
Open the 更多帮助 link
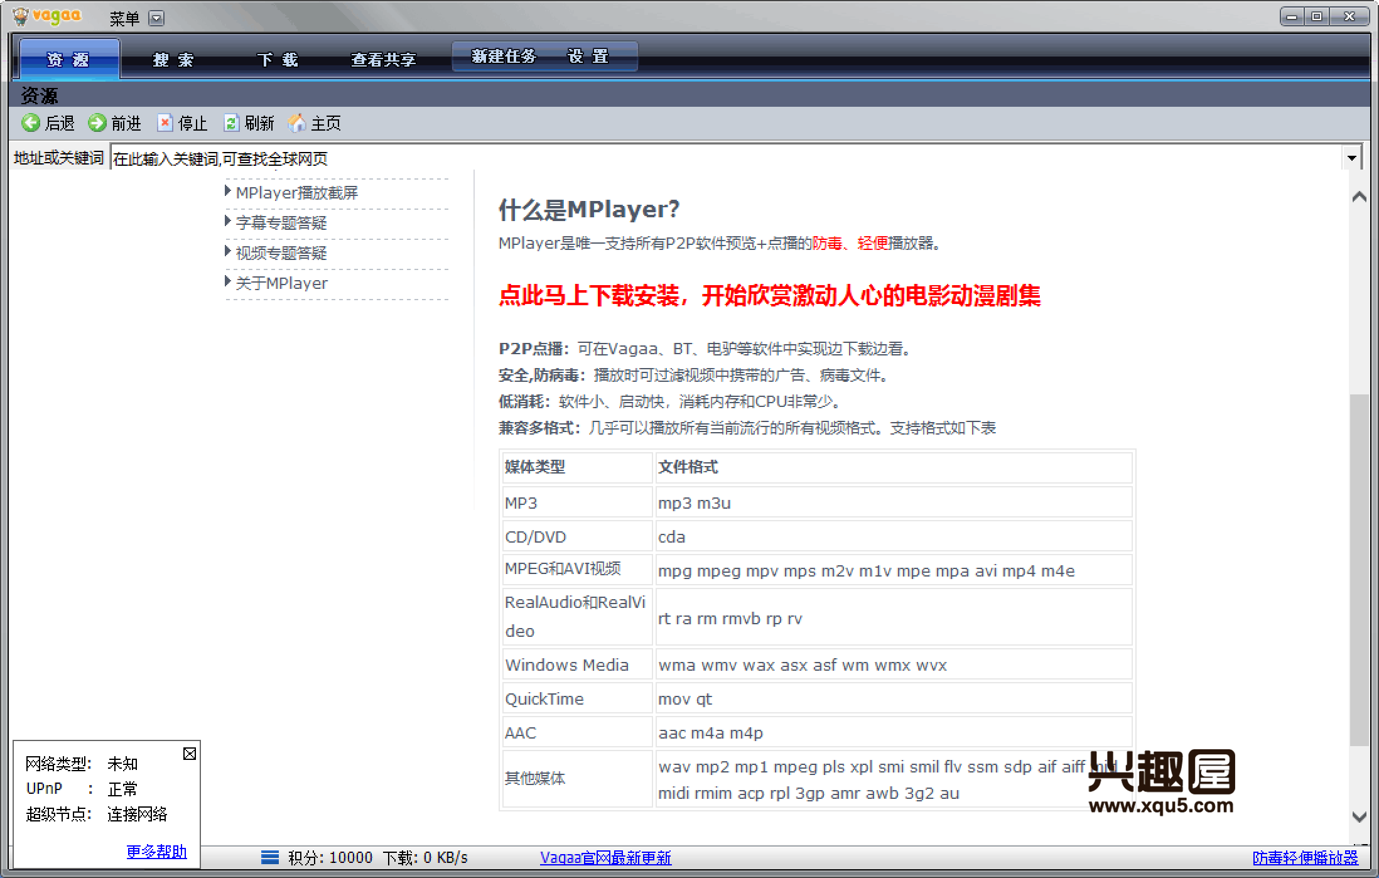156,852
